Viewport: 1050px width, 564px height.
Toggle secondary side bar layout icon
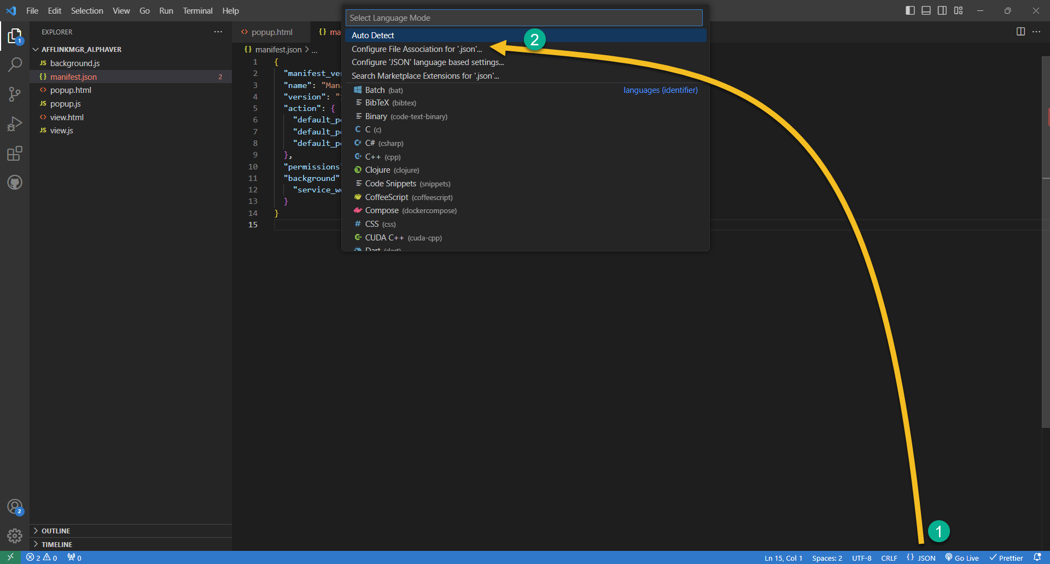(x=942, y=10)
